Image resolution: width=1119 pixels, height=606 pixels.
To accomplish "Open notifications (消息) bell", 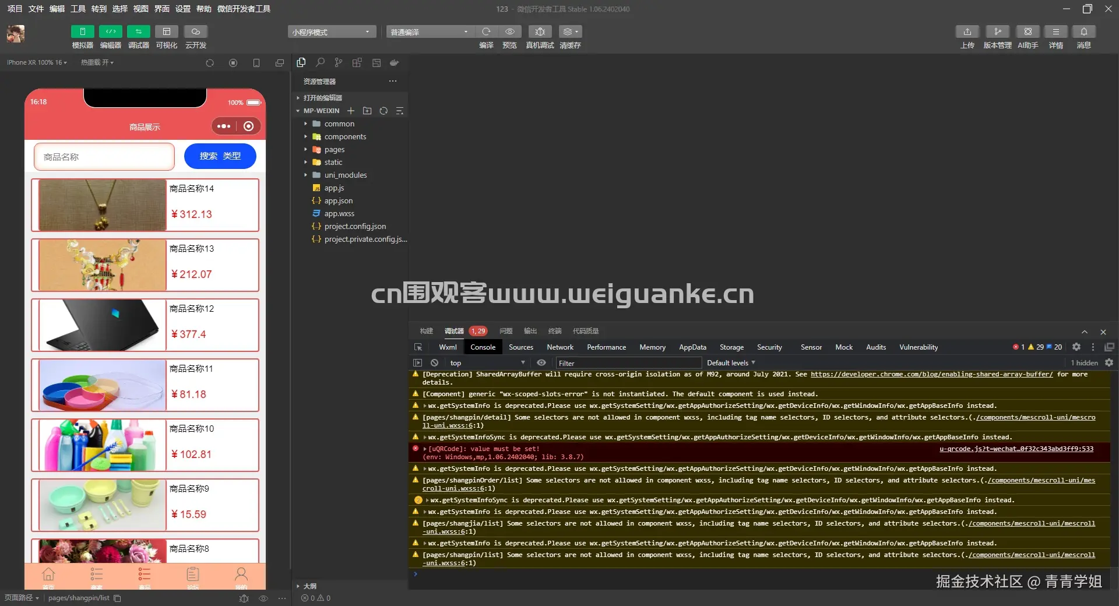I will tap(1084, 31).
